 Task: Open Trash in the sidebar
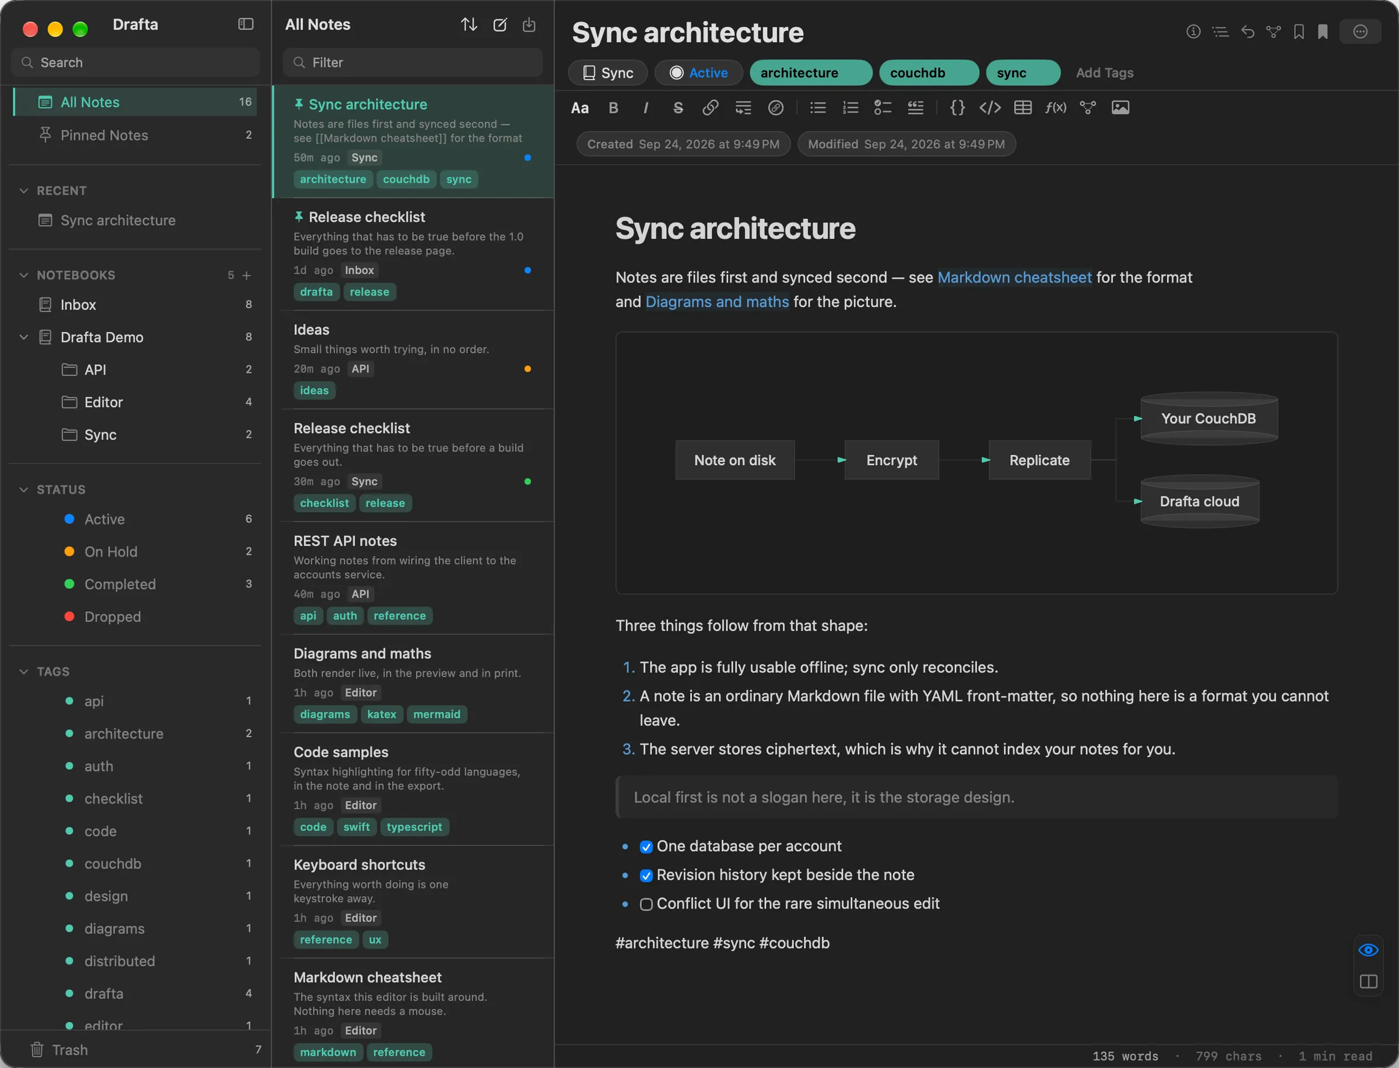coord(135,1049)
